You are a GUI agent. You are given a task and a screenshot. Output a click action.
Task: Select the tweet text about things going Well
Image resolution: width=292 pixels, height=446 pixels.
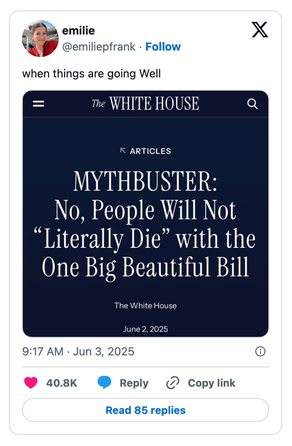tap(92, 74)
